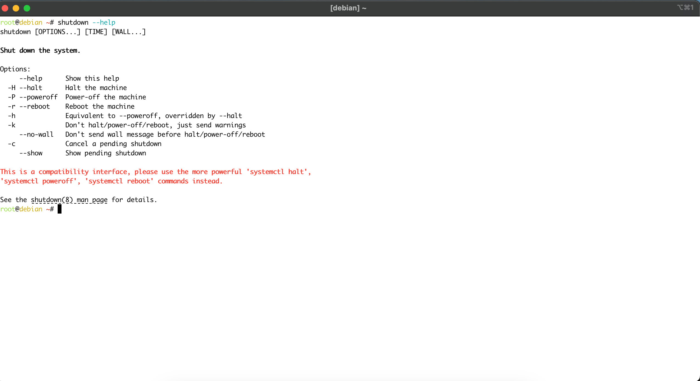The height and width of the screenshot is (381, 700).
Task: Minimize the terminal with the yellow button
Action: (x=16, y=8)
